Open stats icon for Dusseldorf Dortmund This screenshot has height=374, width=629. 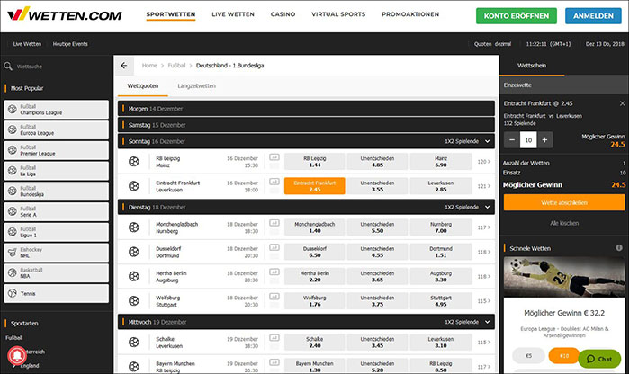[274, 247]
